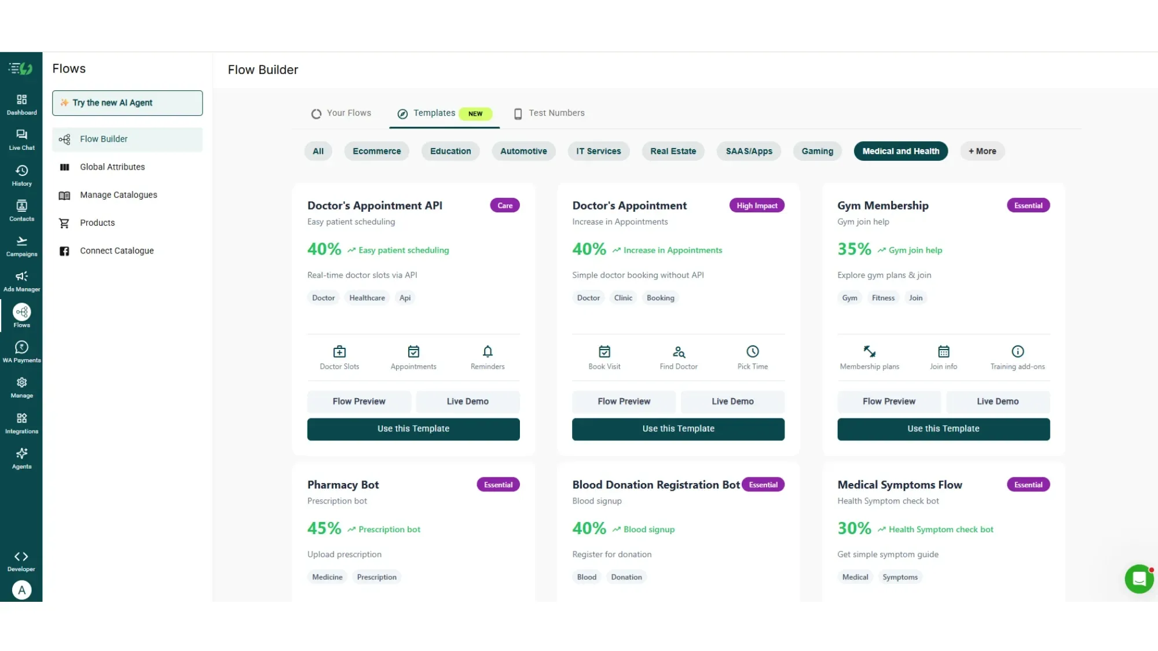The width and height of the screenshot is (1158, 651).
Task: Try the new AI Agent
Action: click(127, 103)
